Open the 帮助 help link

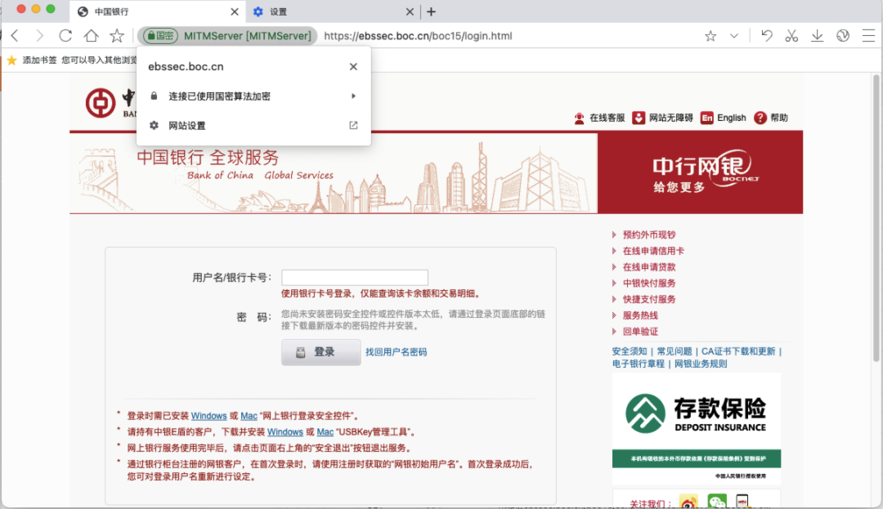pos(772,118)
